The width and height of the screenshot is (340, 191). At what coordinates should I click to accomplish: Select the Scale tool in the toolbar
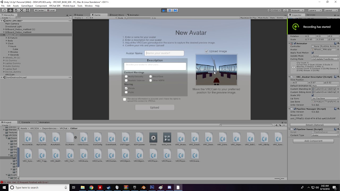point(22,10)
